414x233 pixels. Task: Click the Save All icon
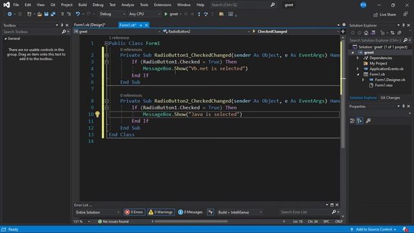click(53, 14)
